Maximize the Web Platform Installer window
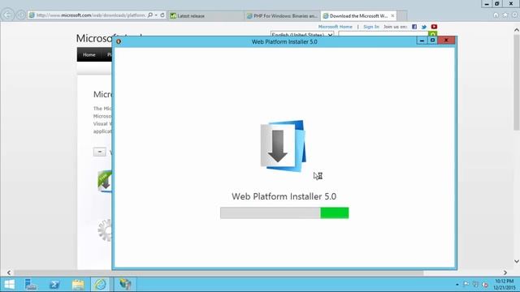The image size is (520, 292). click(x=432, y=41)
